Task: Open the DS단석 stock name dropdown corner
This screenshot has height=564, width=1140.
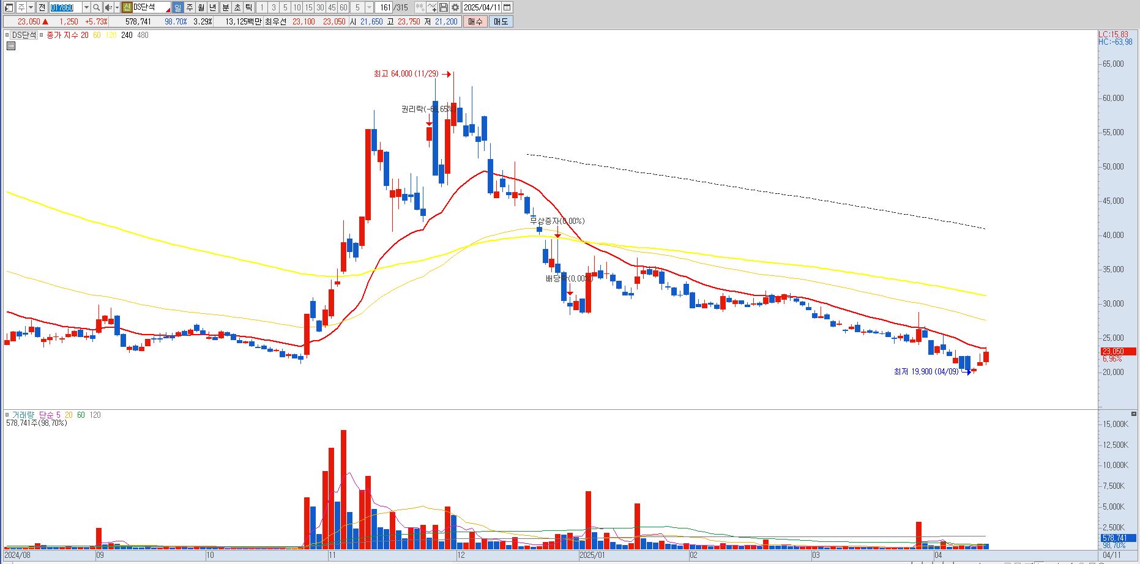Action: point(168,10)
